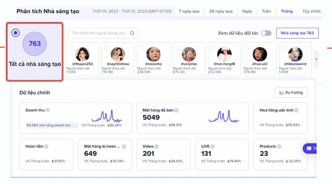The height and width of the screenshot is (184, 332).
Task: Click the search magnifier icon
Action: tap(132, 33)
